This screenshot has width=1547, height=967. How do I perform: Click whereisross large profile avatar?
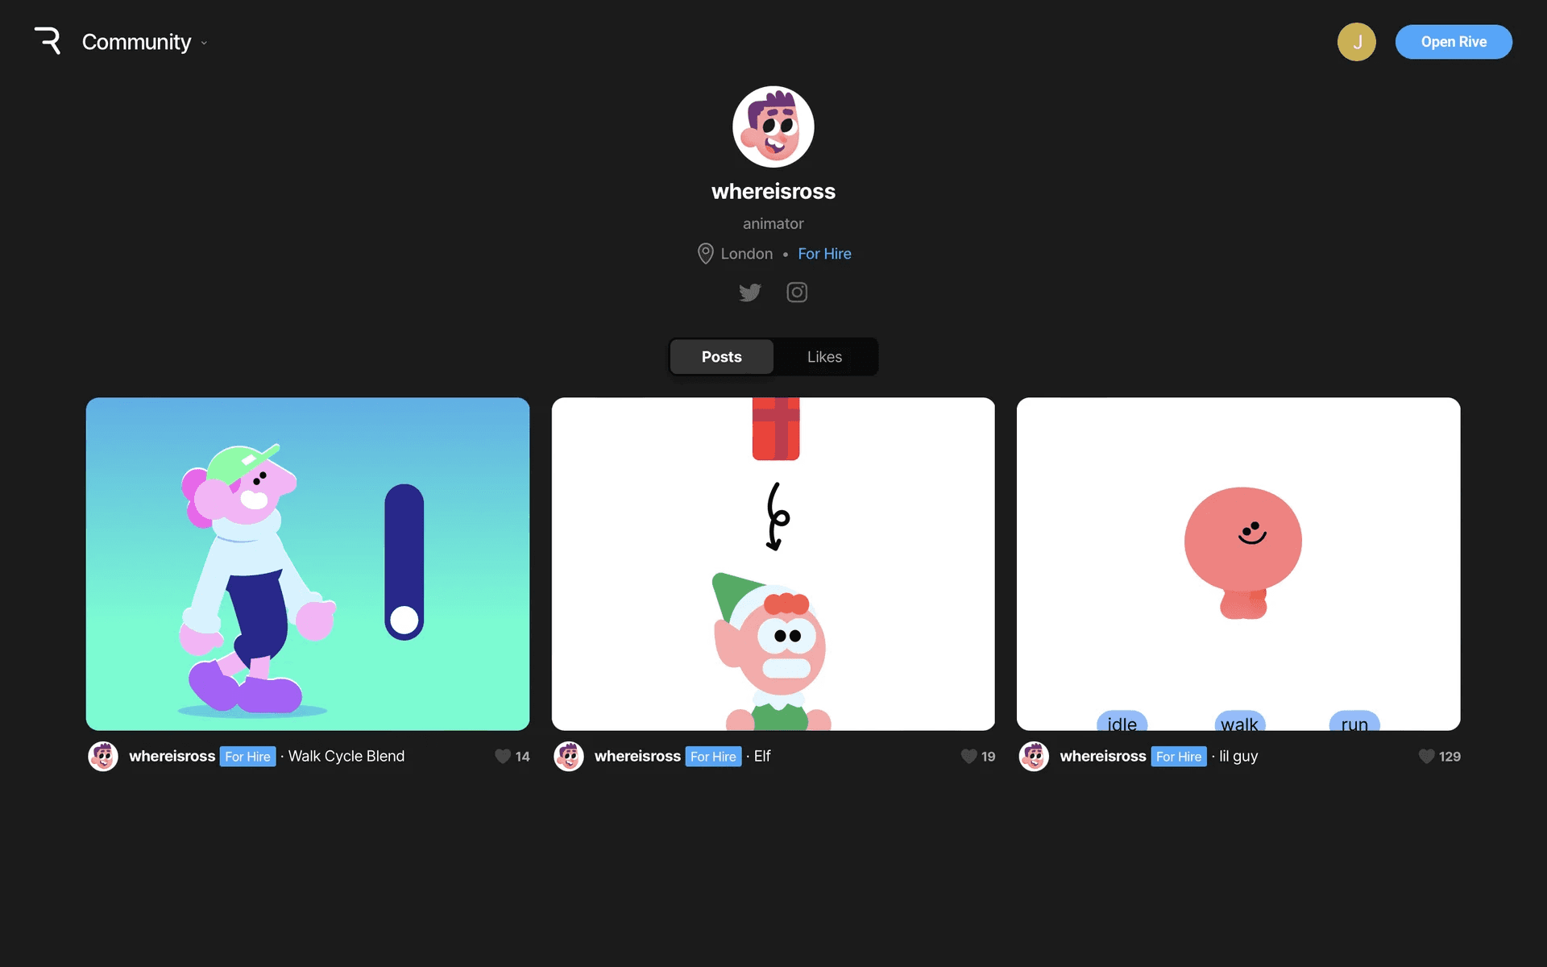pyautogui.click(x=773, y=127)
